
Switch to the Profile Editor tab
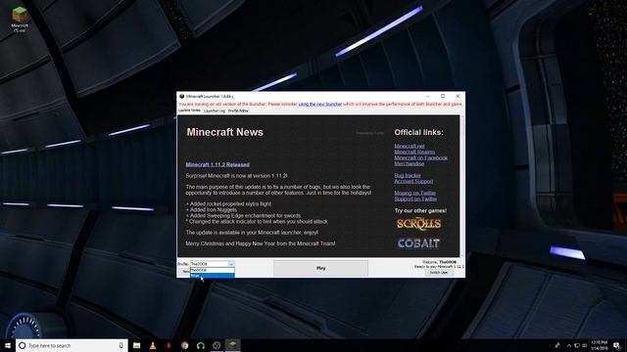pos(238,110)
